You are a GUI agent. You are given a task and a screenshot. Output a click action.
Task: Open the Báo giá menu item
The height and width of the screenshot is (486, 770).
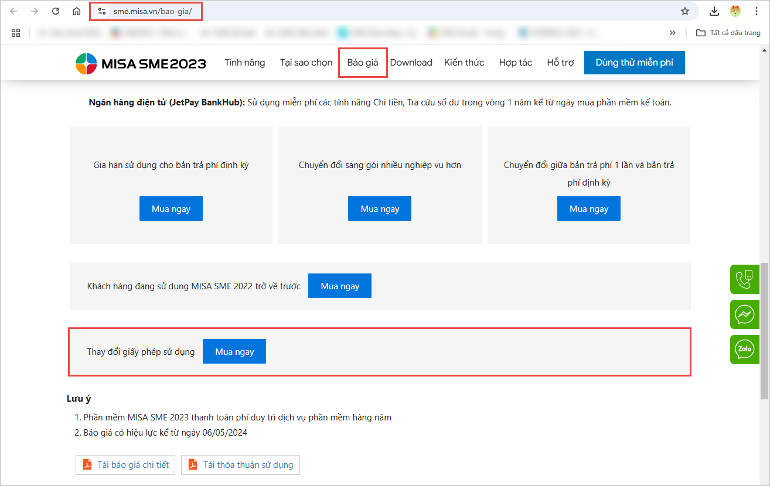(363, 63)
